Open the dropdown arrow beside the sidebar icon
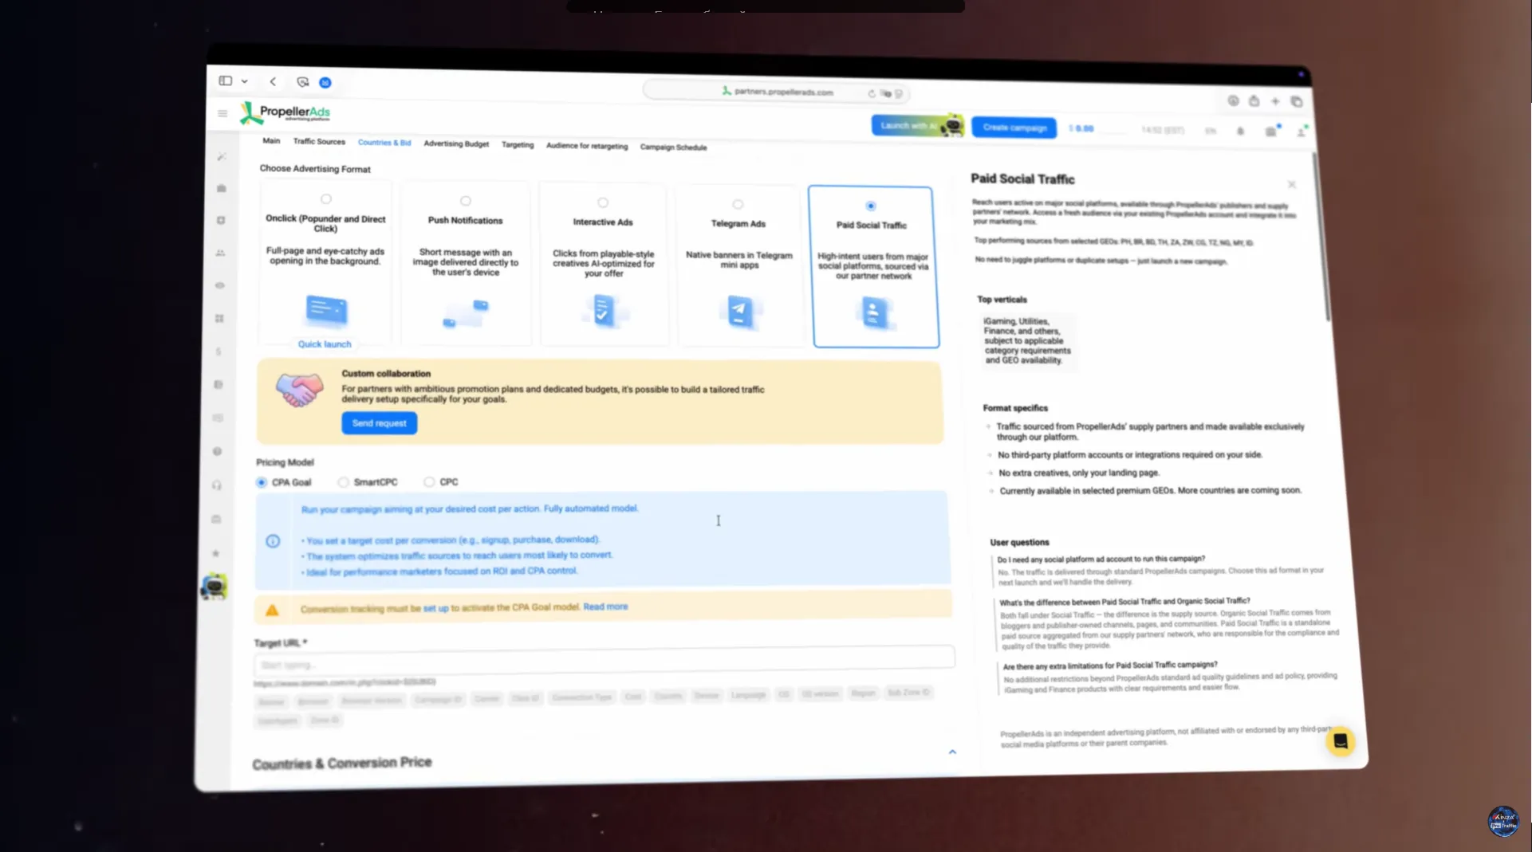The width and height of the screenshot is (1532, 852). [244, 81]
